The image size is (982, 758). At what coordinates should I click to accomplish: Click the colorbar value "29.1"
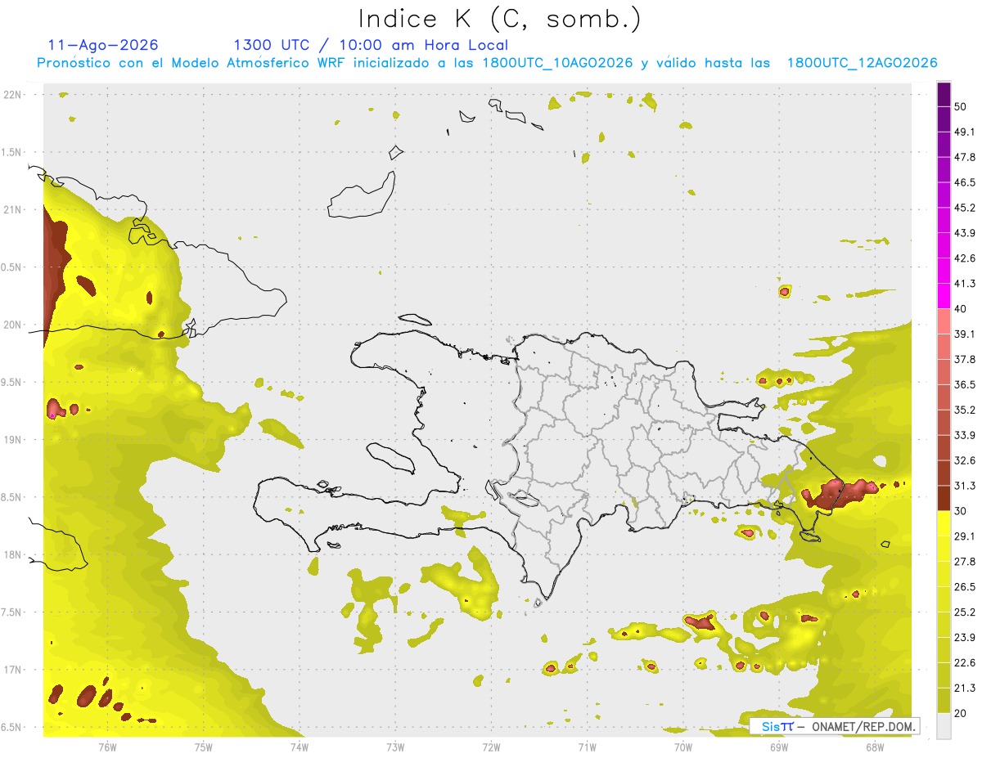point(966,536)
